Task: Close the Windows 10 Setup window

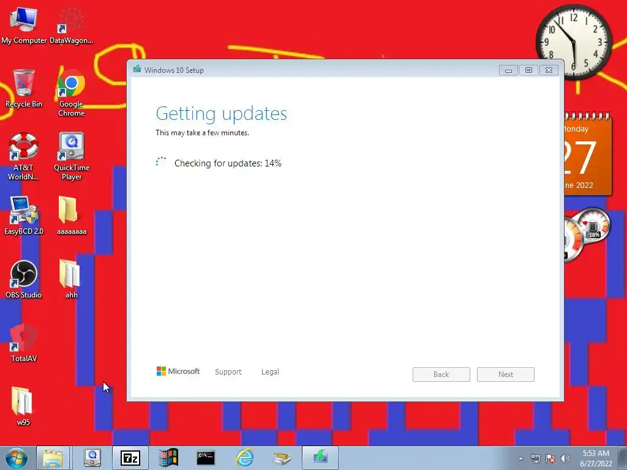Action: click(x=549, y=70)
